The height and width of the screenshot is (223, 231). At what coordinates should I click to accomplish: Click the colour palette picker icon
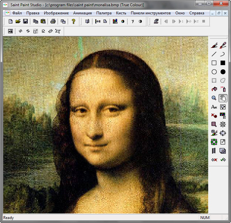[223, 116]
